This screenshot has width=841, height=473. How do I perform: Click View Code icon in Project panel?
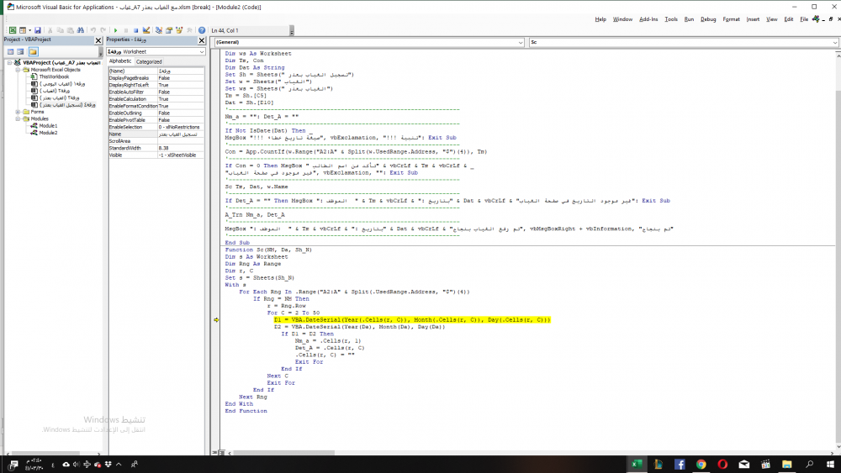(x=10, y=51)
